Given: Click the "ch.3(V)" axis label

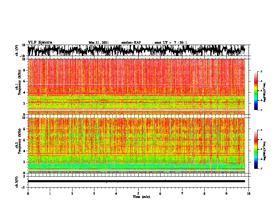Looking at the screenshot, I should coord(17,182).
